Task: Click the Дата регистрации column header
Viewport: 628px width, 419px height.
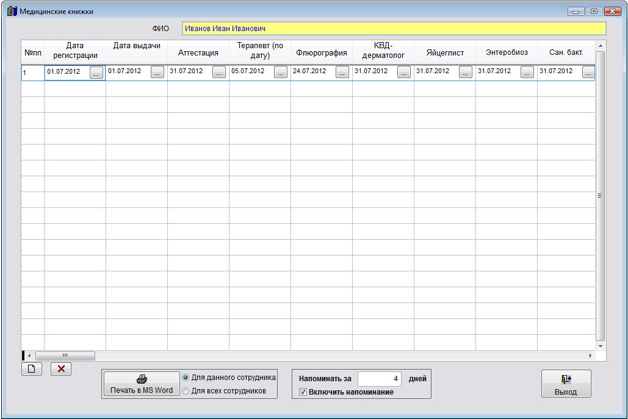Action: point(75,51)
